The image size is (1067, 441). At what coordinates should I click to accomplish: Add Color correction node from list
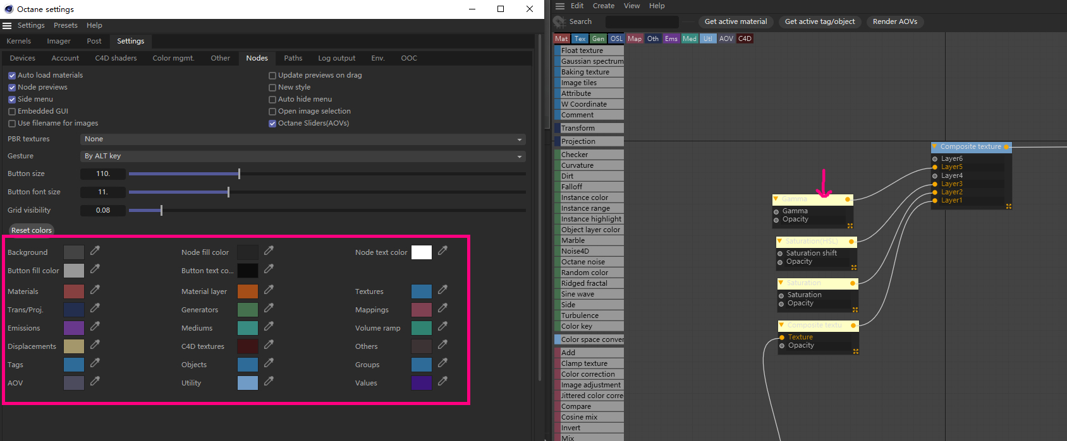[x=589, y=374]
